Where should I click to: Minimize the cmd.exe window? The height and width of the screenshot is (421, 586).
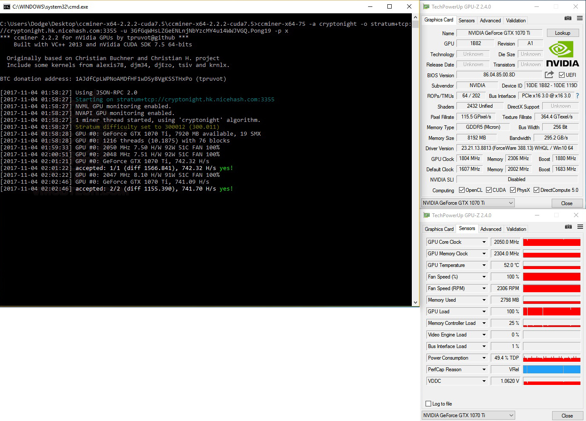370,6
